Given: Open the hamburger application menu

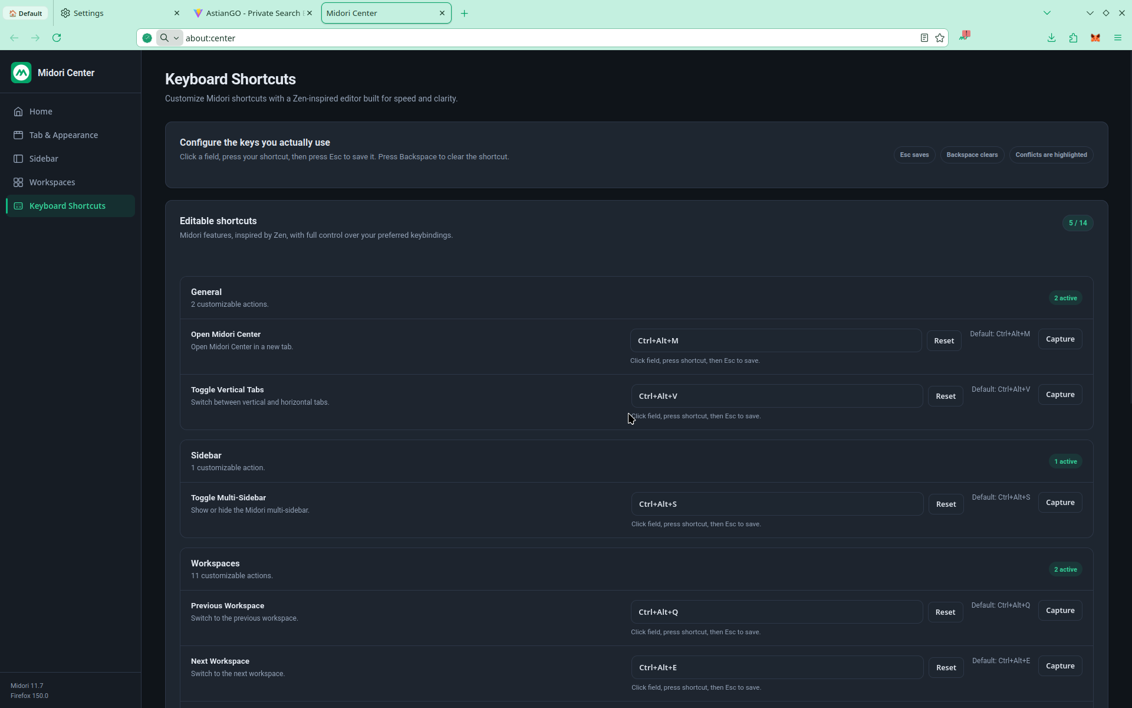Looking at the screenshot, I should (1118, 38).
